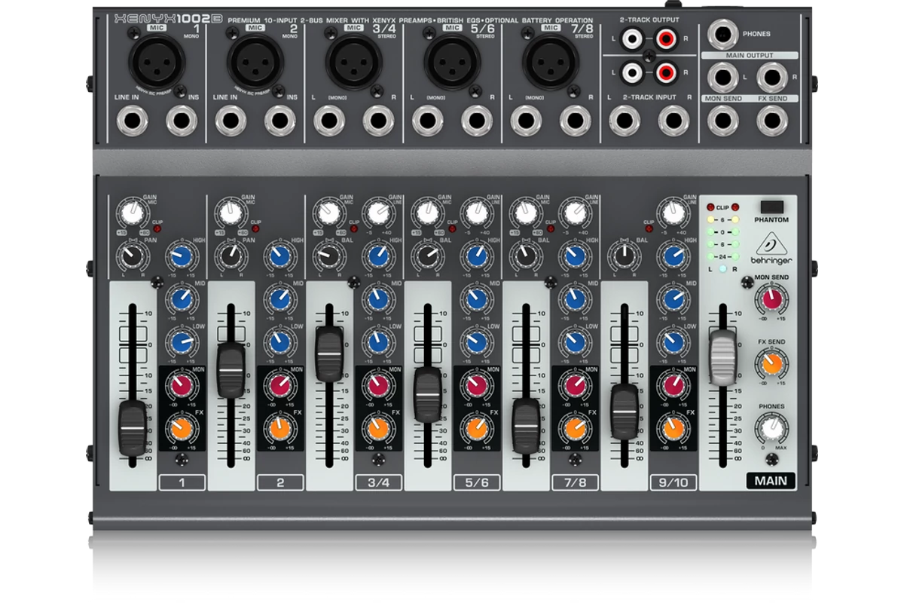Click channel 1 orange FX knob
Viewport: 904px width, 603px height.
[182, 428]
